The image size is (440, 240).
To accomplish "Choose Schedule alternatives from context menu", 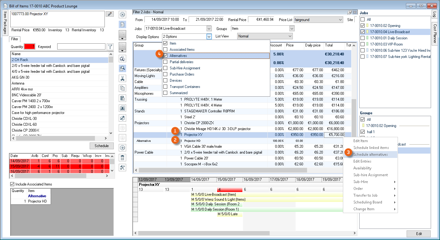I will click(x=370, y=155).
